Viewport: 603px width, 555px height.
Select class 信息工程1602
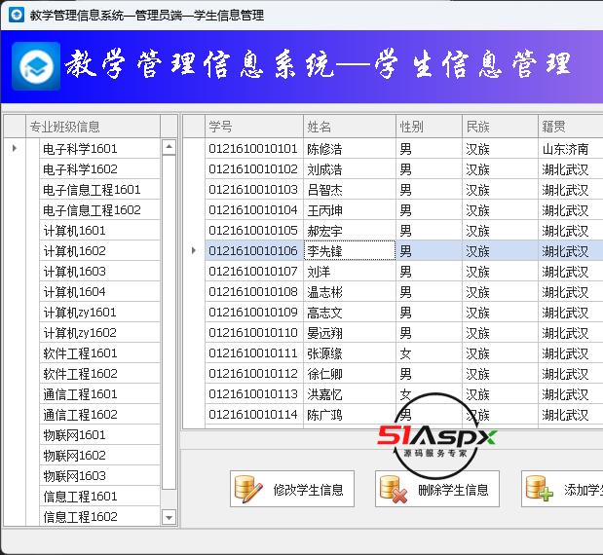(x=99, y=516)
